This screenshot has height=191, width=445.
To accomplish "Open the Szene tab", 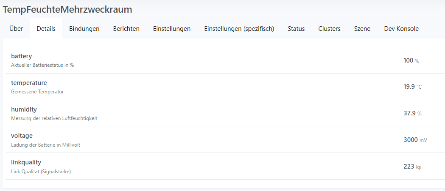I will (x=362, y=29).
